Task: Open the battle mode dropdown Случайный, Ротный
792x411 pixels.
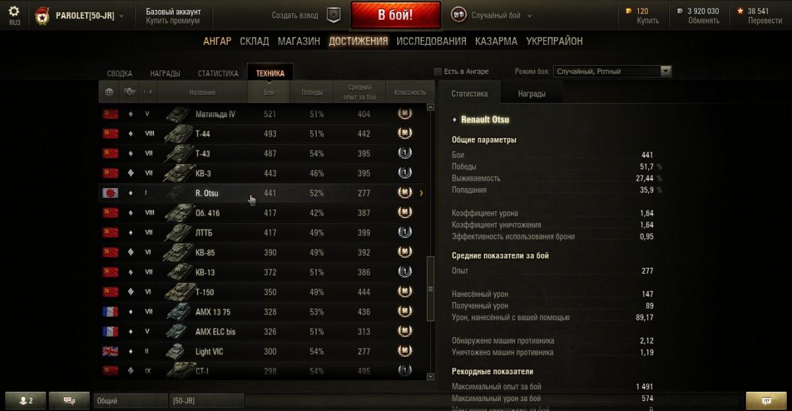Action: [x=613, y=71]
